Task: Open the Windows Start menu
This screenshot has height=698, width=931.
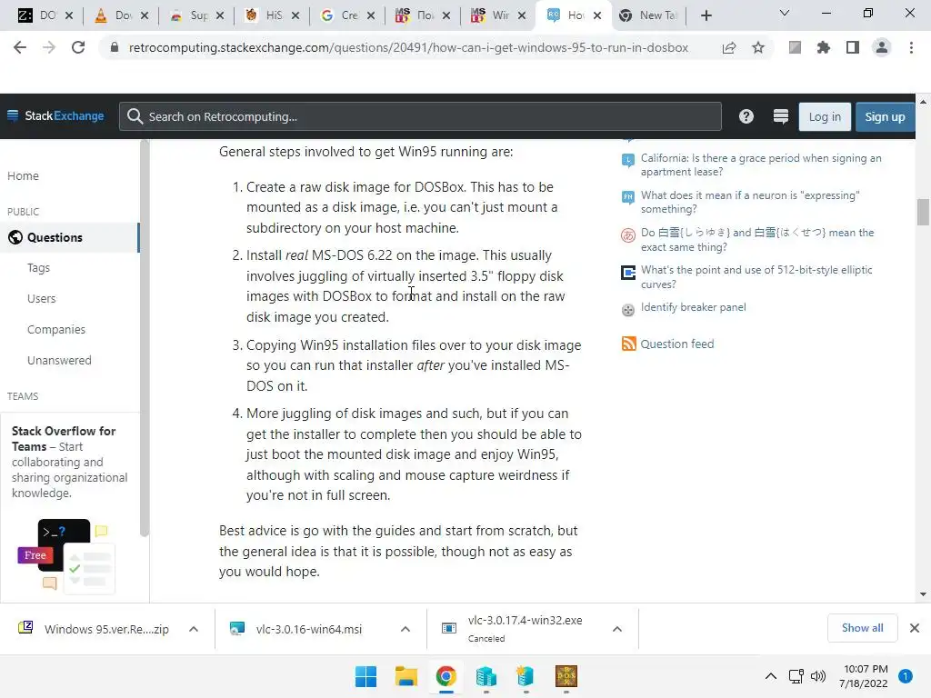Action: (365, 676)
